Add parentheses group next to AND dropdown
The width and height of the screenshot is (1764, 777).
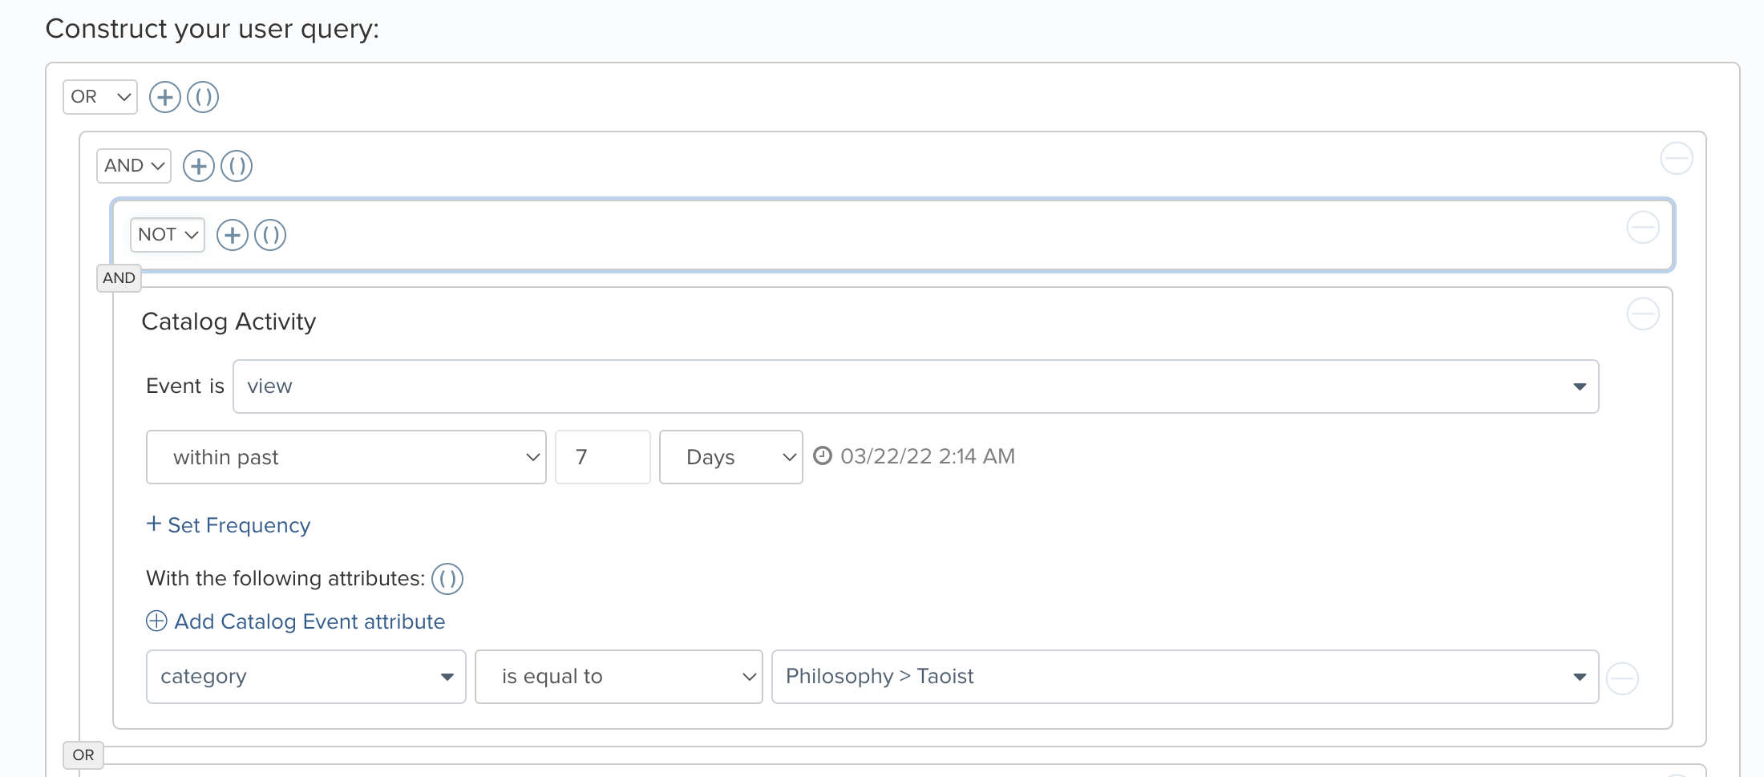pos(237,166)
